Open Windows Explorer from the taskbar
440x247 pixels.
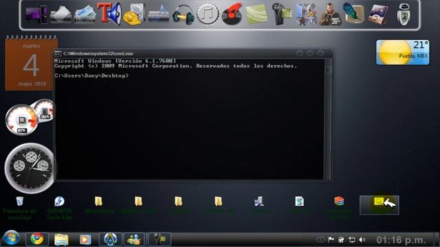click(x=61, y=239)
